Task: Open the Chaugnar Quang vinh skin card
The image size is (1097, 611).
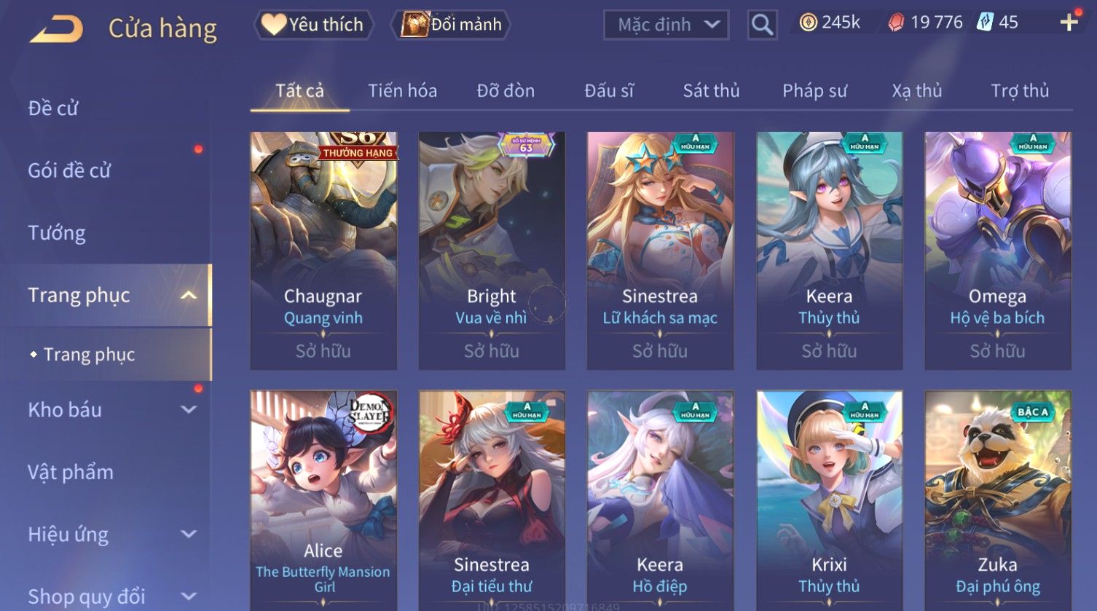Action: 323,251
